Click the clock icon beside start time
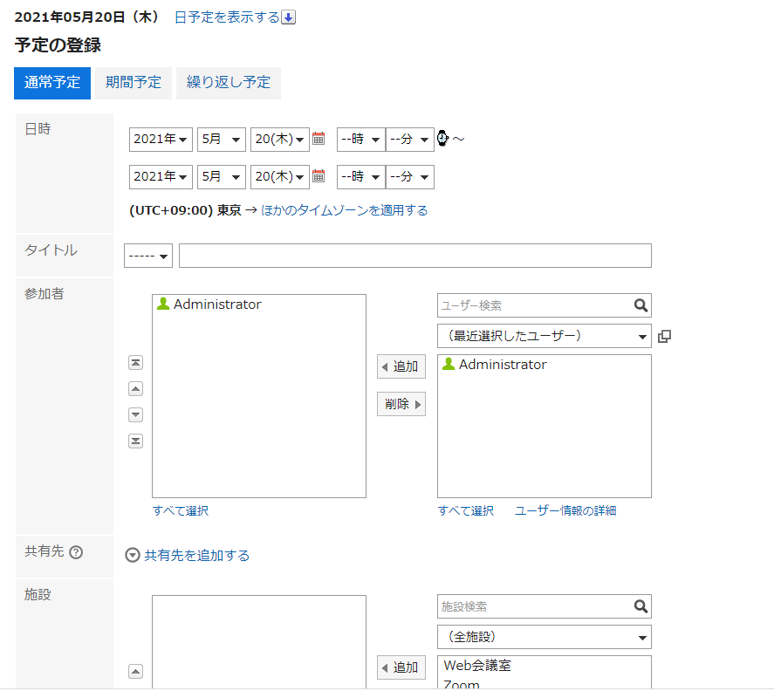This screenshot has height=691, width=774. point(443,139)
